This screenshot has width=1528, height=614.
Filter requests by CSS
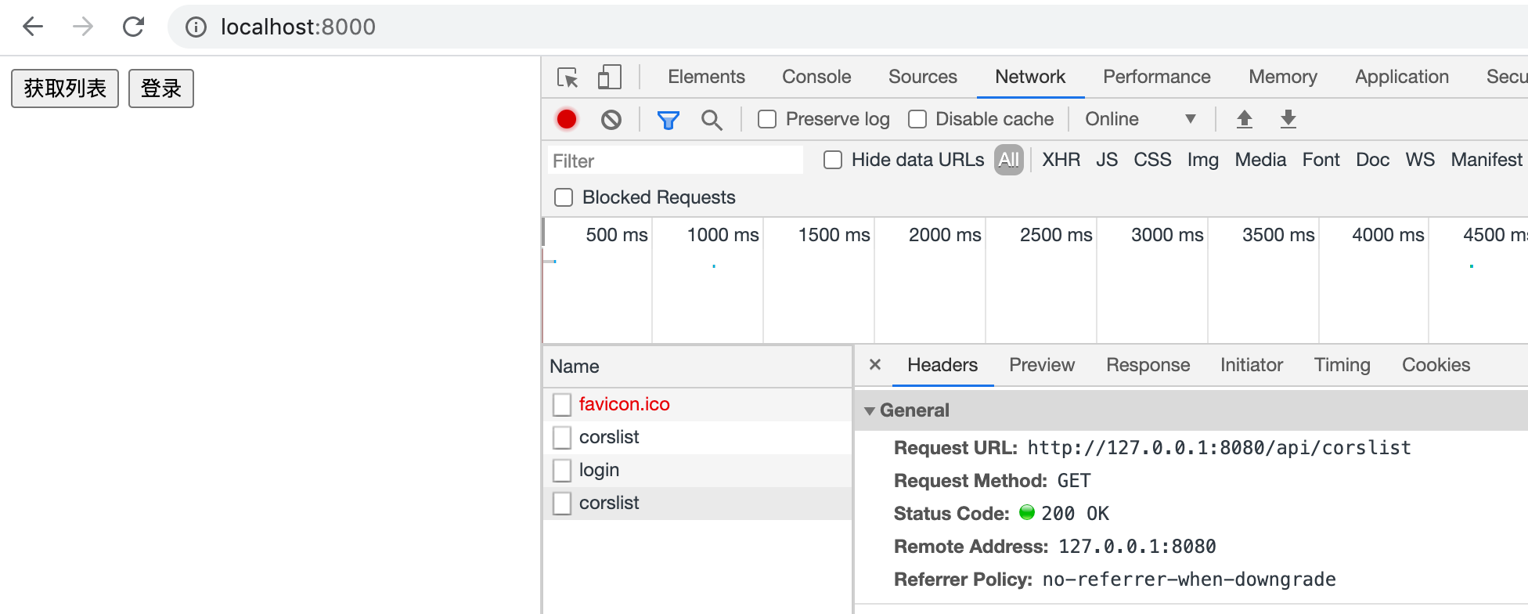pyautogui.click(x=1152, y=160)
